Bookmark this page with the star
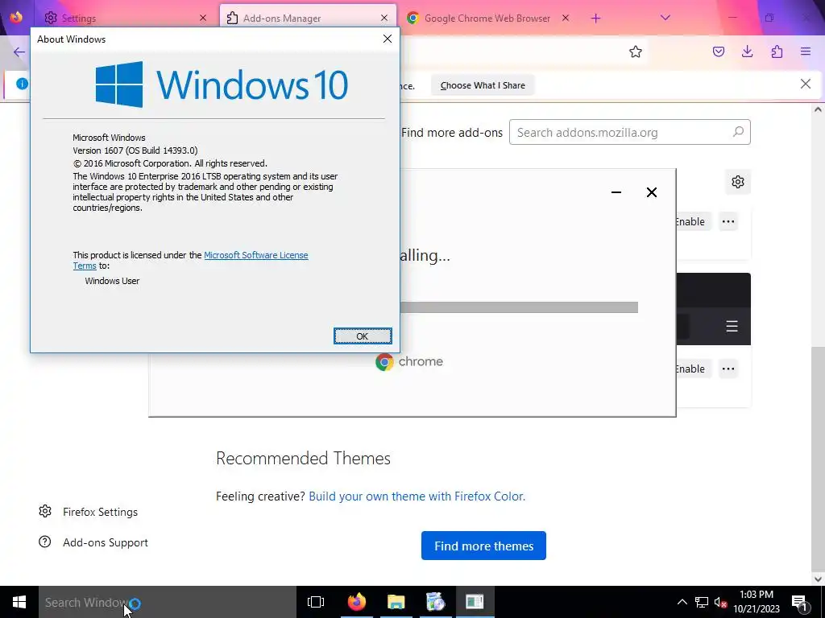This screenshot has width=825, height=618. pyautogui.click(x=636, y=51)
